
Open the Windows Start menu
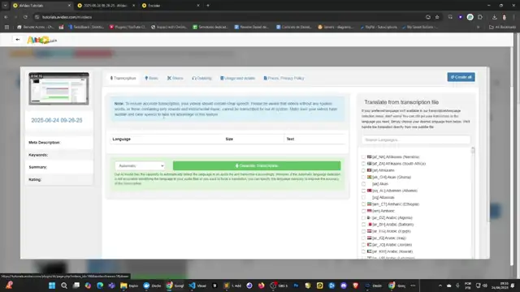pos(52,286)
